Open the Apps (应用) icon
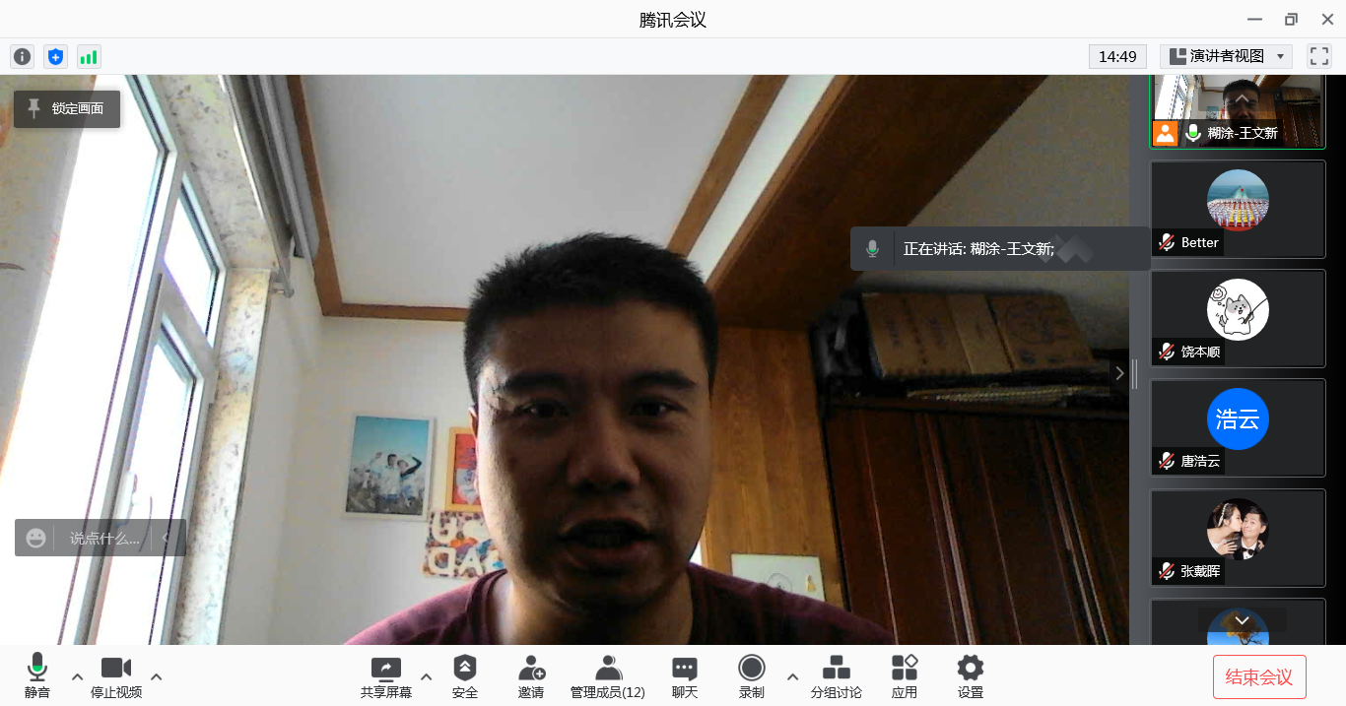 905,675
